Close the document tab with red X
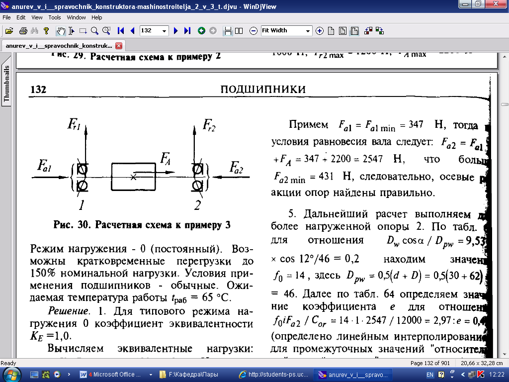This screenshot has height=382, width=509. click(x=119, y=46)
